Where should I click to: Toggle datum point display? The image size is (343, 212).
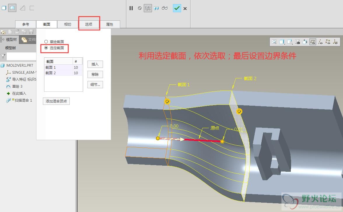(328, 42)
